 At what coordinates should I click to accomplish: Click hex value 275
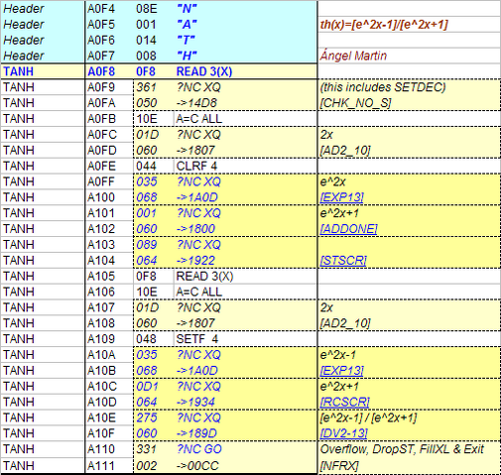tap(146, 417)
